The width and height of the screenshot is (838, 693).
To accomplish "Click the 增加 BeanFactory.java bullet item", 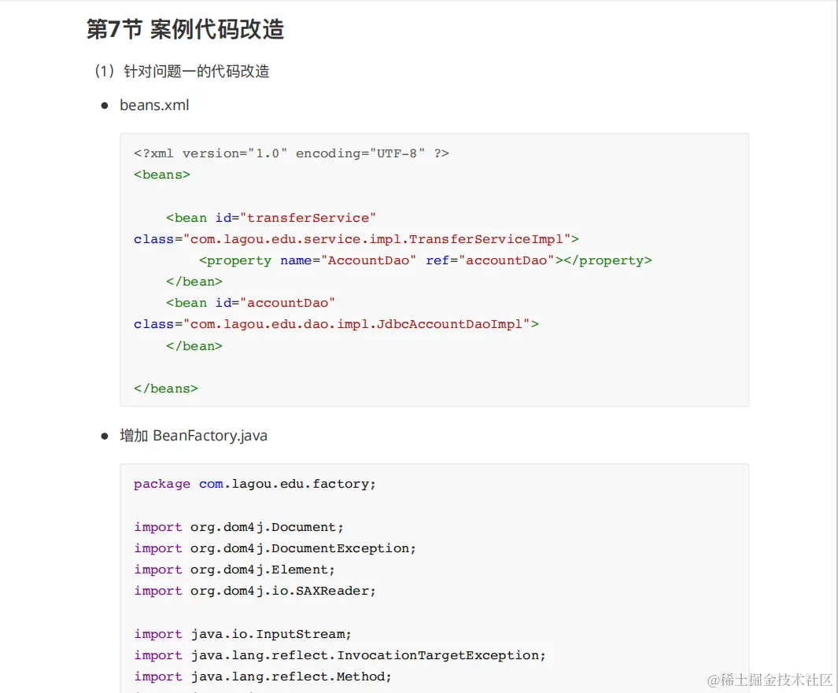I will [194, 436].
